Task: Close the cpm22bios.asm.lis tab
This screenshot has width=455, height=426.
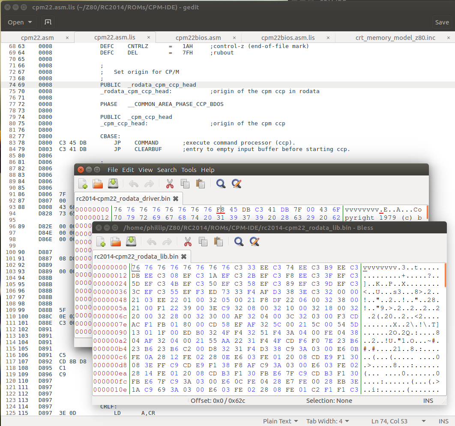Action: pyautogui.click(x=328, y=38)
